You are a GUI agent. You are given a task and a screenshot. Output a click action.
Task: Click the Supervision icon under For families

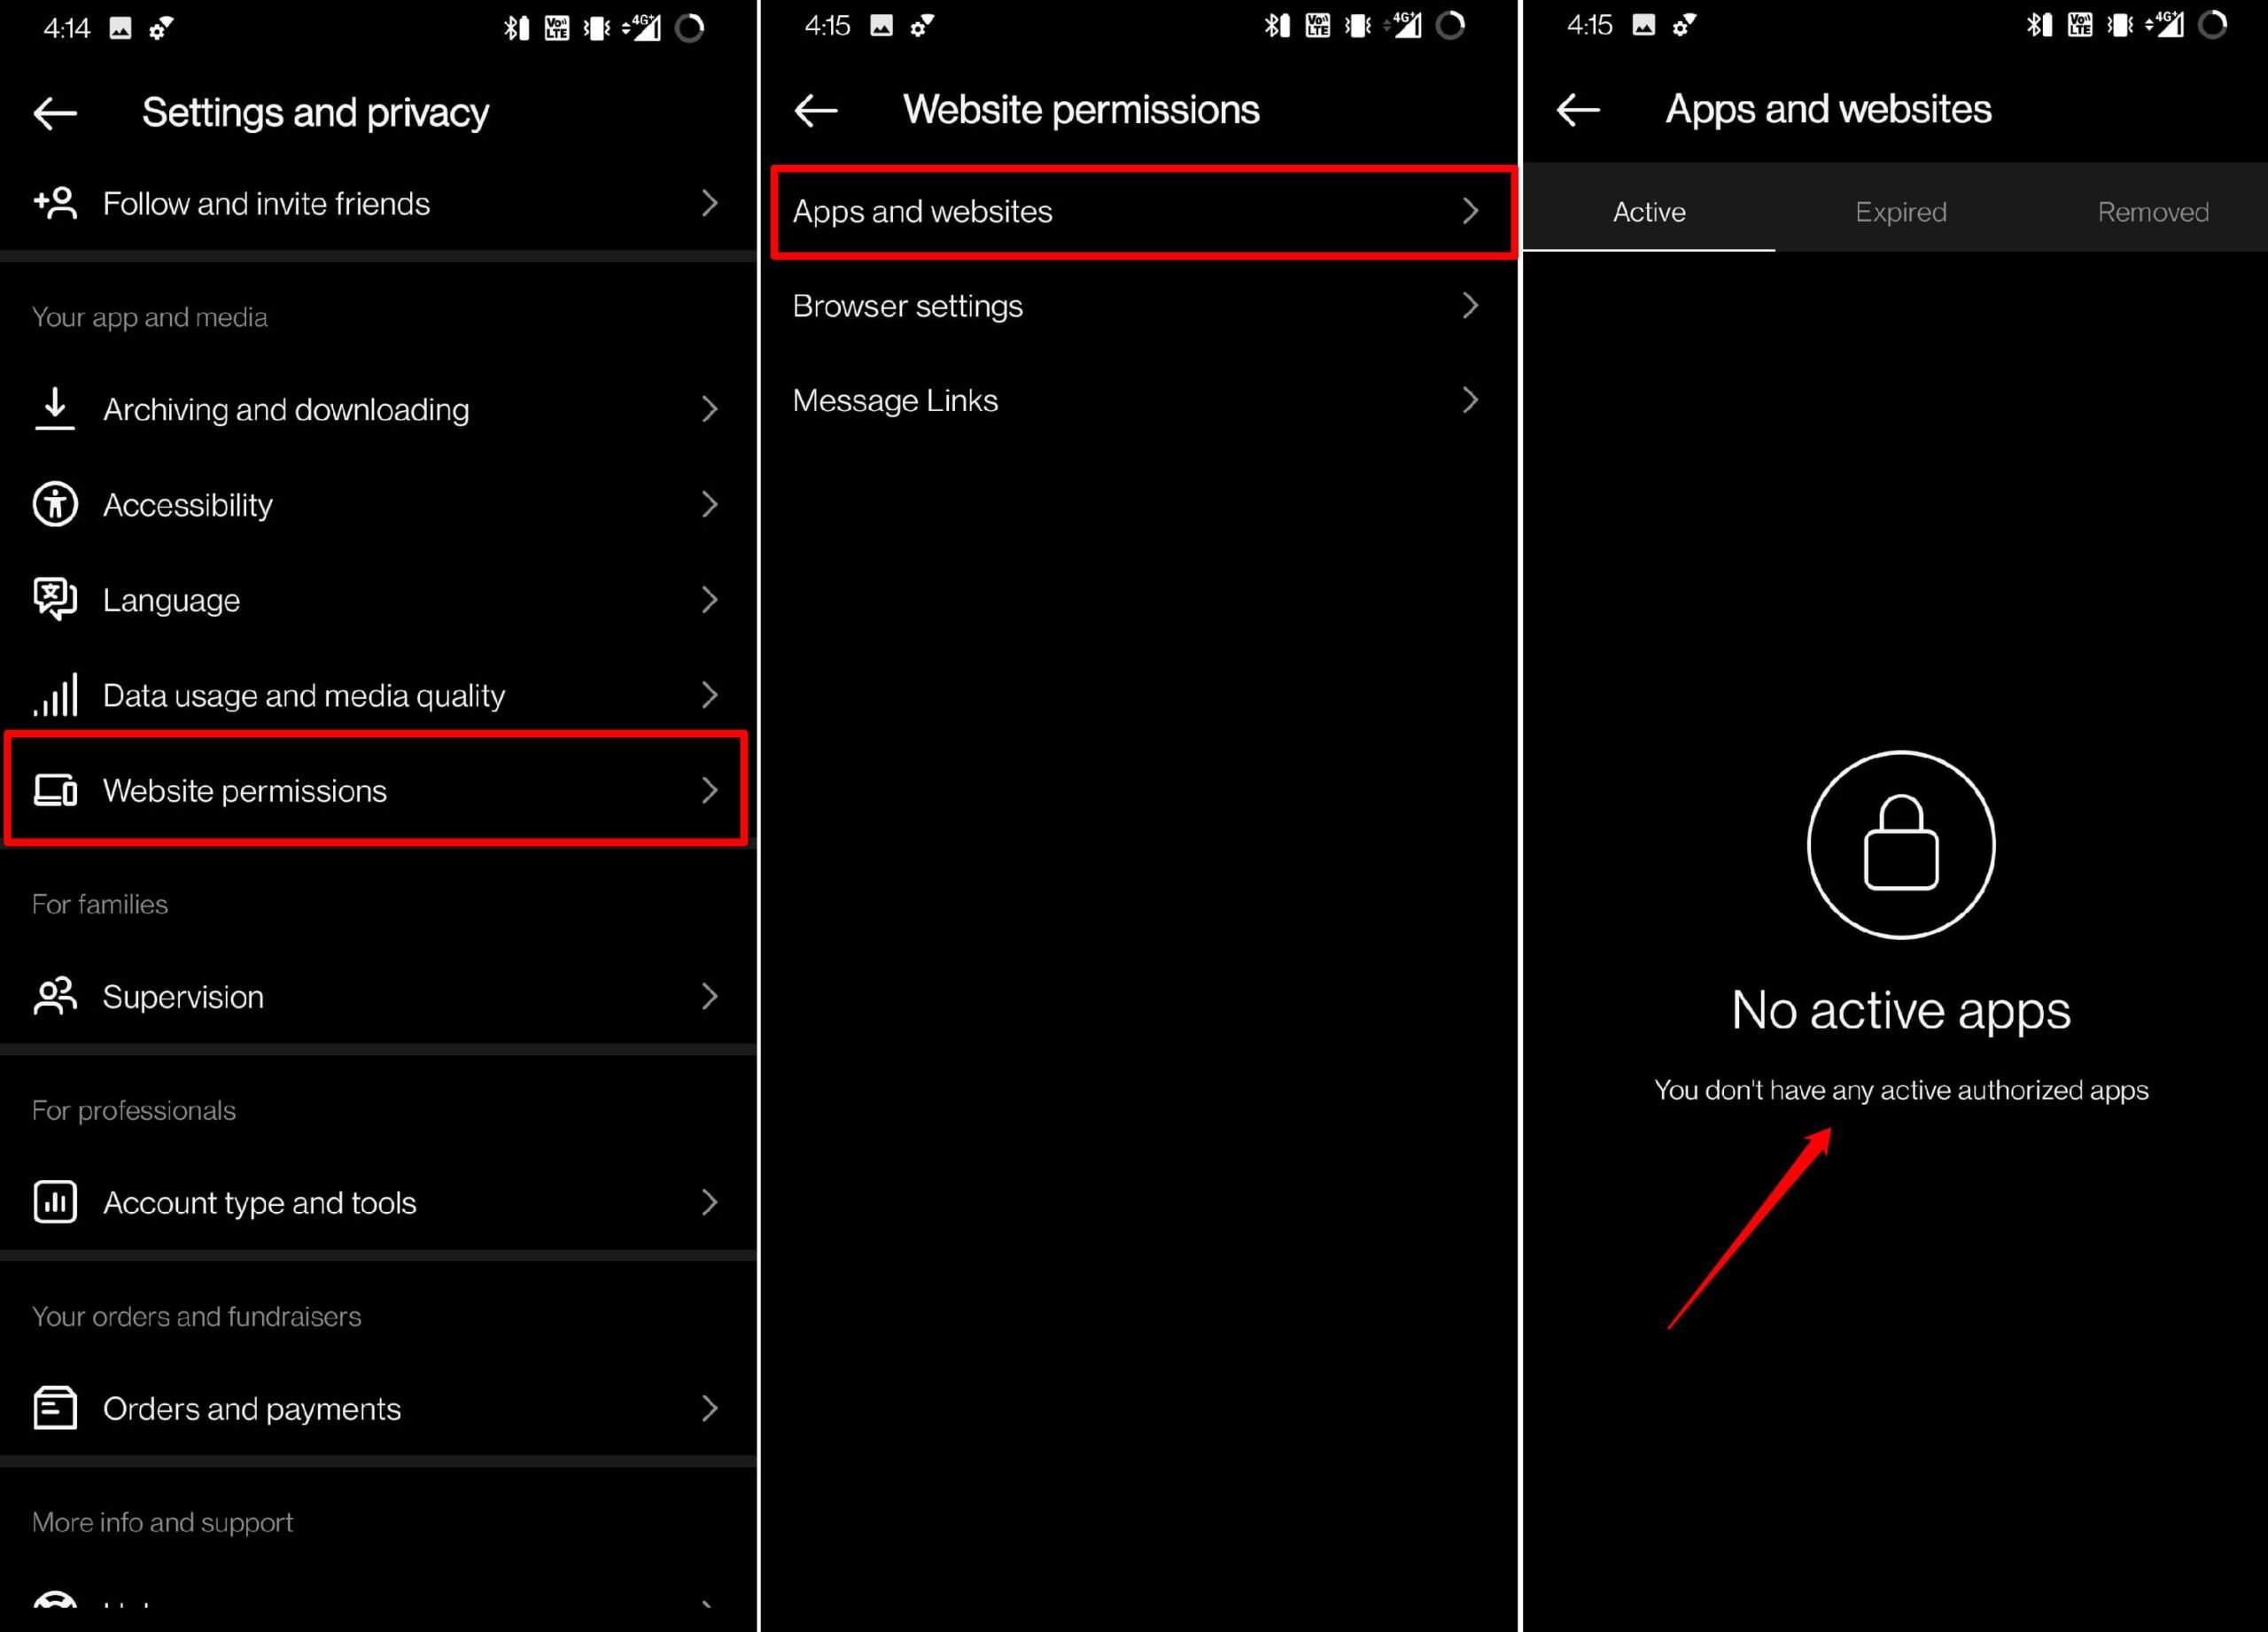coord(51,997)
